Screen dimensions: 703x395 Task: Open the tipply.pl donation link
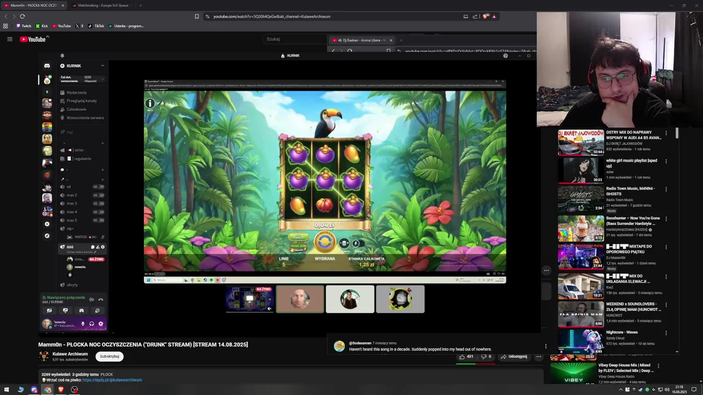[x=112, y=380]
